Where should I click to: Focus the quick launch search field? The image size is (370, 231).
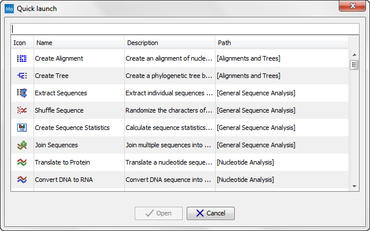click(x=185, y=29)
